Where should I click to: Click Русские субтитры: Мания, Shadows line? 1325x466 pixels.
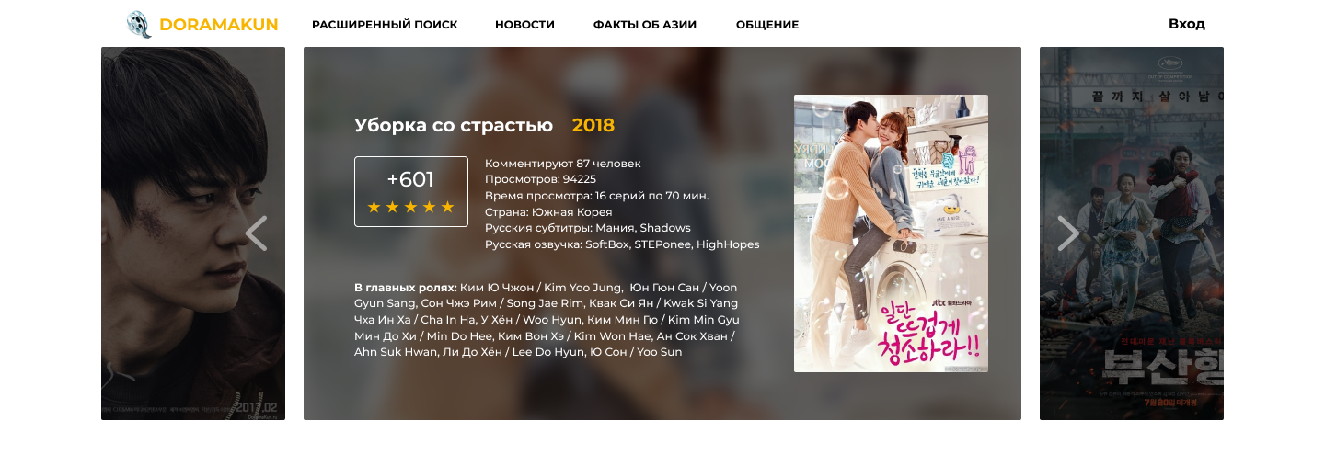588,228
